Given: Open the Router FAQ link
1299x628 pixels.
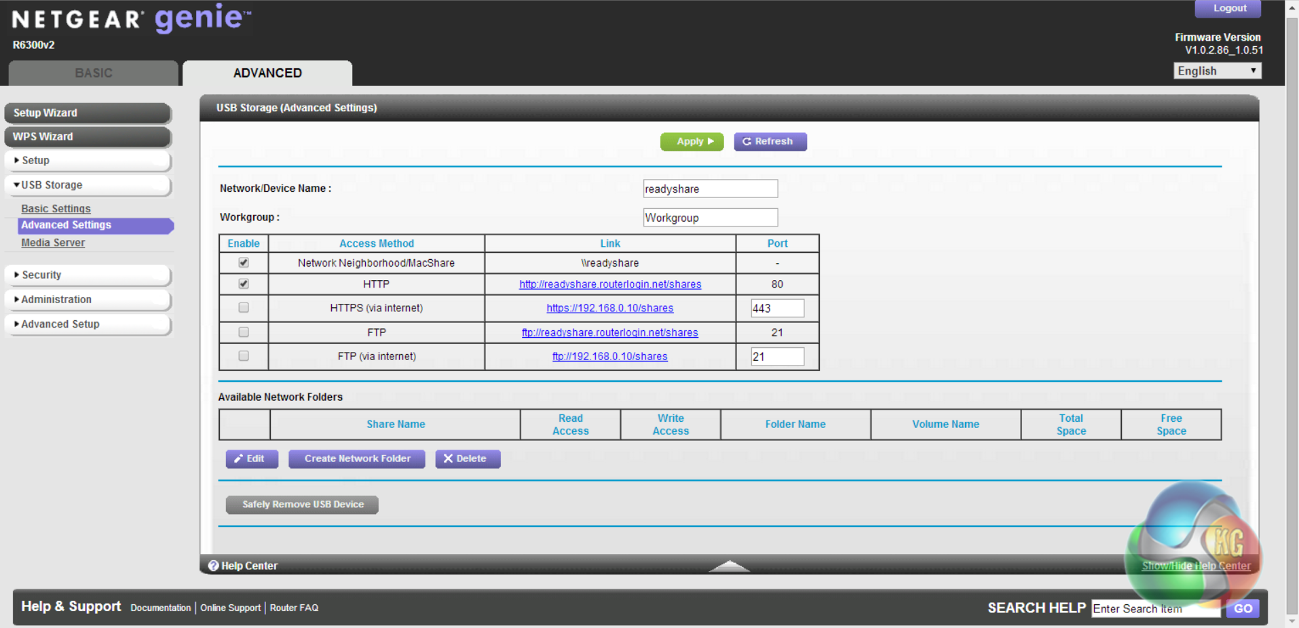Looking at the screenshot, I should (294, 608).
